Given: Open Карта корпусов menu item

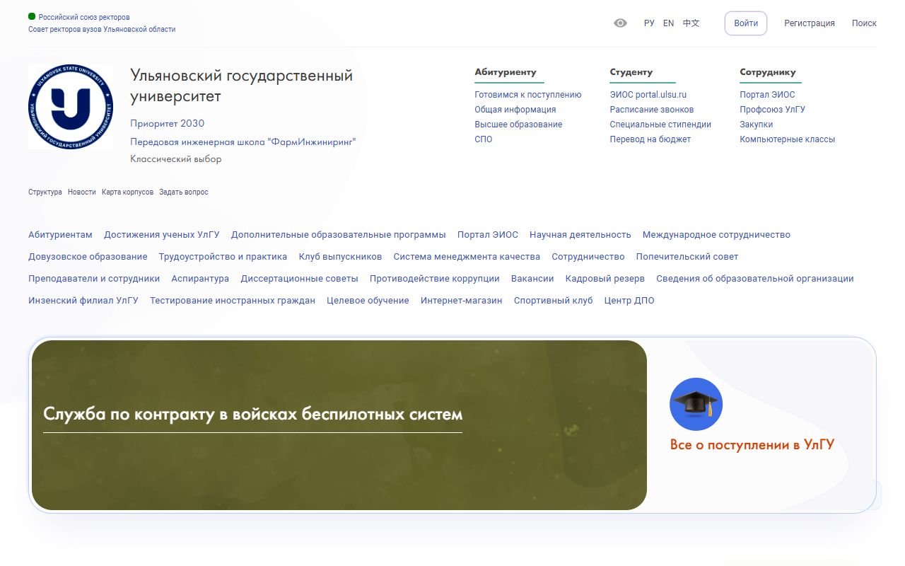Looking at the screenshot, I should click(127, 192).
